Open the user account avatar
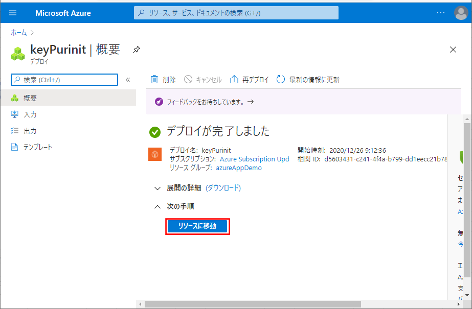 click(x=461, y=13)
